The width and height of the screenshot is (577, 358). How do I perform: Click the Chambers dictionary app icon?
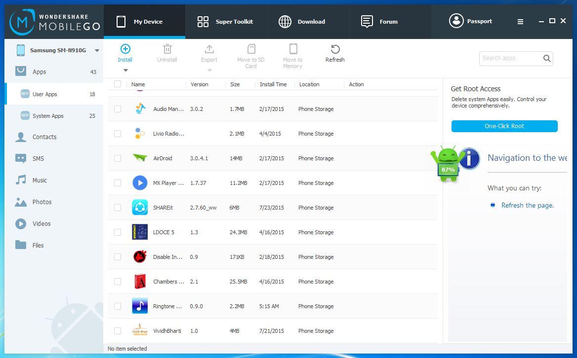click(x=140, y=281)
